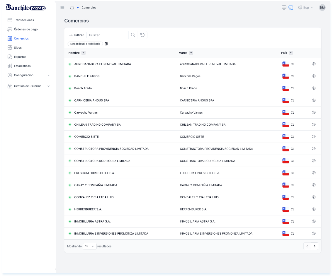
Task: Open the results-per-page 15 dropdown
Action: coord(89,246)
